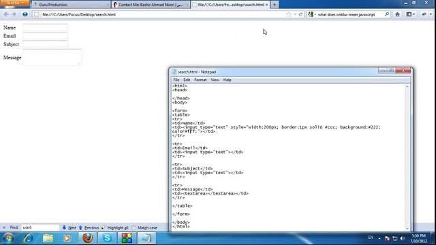This screenshot has height=245, width=436.
Task: Open network status tray icon
Action: [x=395, y=238]
